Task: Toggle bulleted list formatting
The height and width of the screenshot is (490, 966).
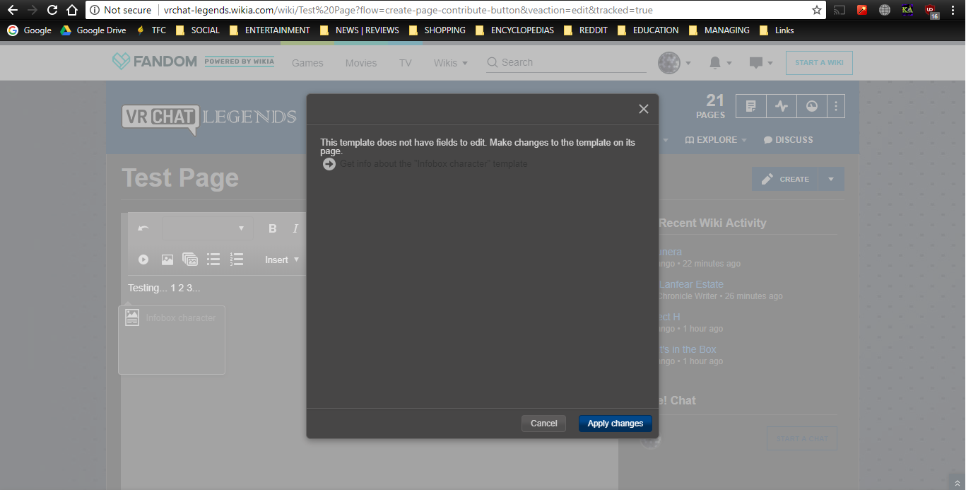Action: [x=213, y=259]
